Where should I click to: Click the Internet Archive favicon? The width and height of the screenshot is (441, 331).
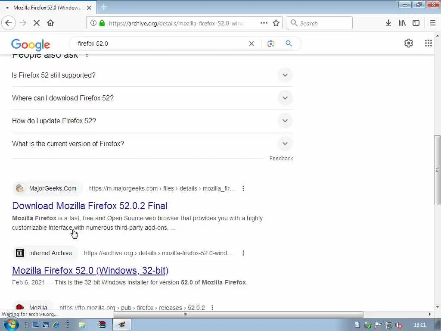tap(20, 253)
